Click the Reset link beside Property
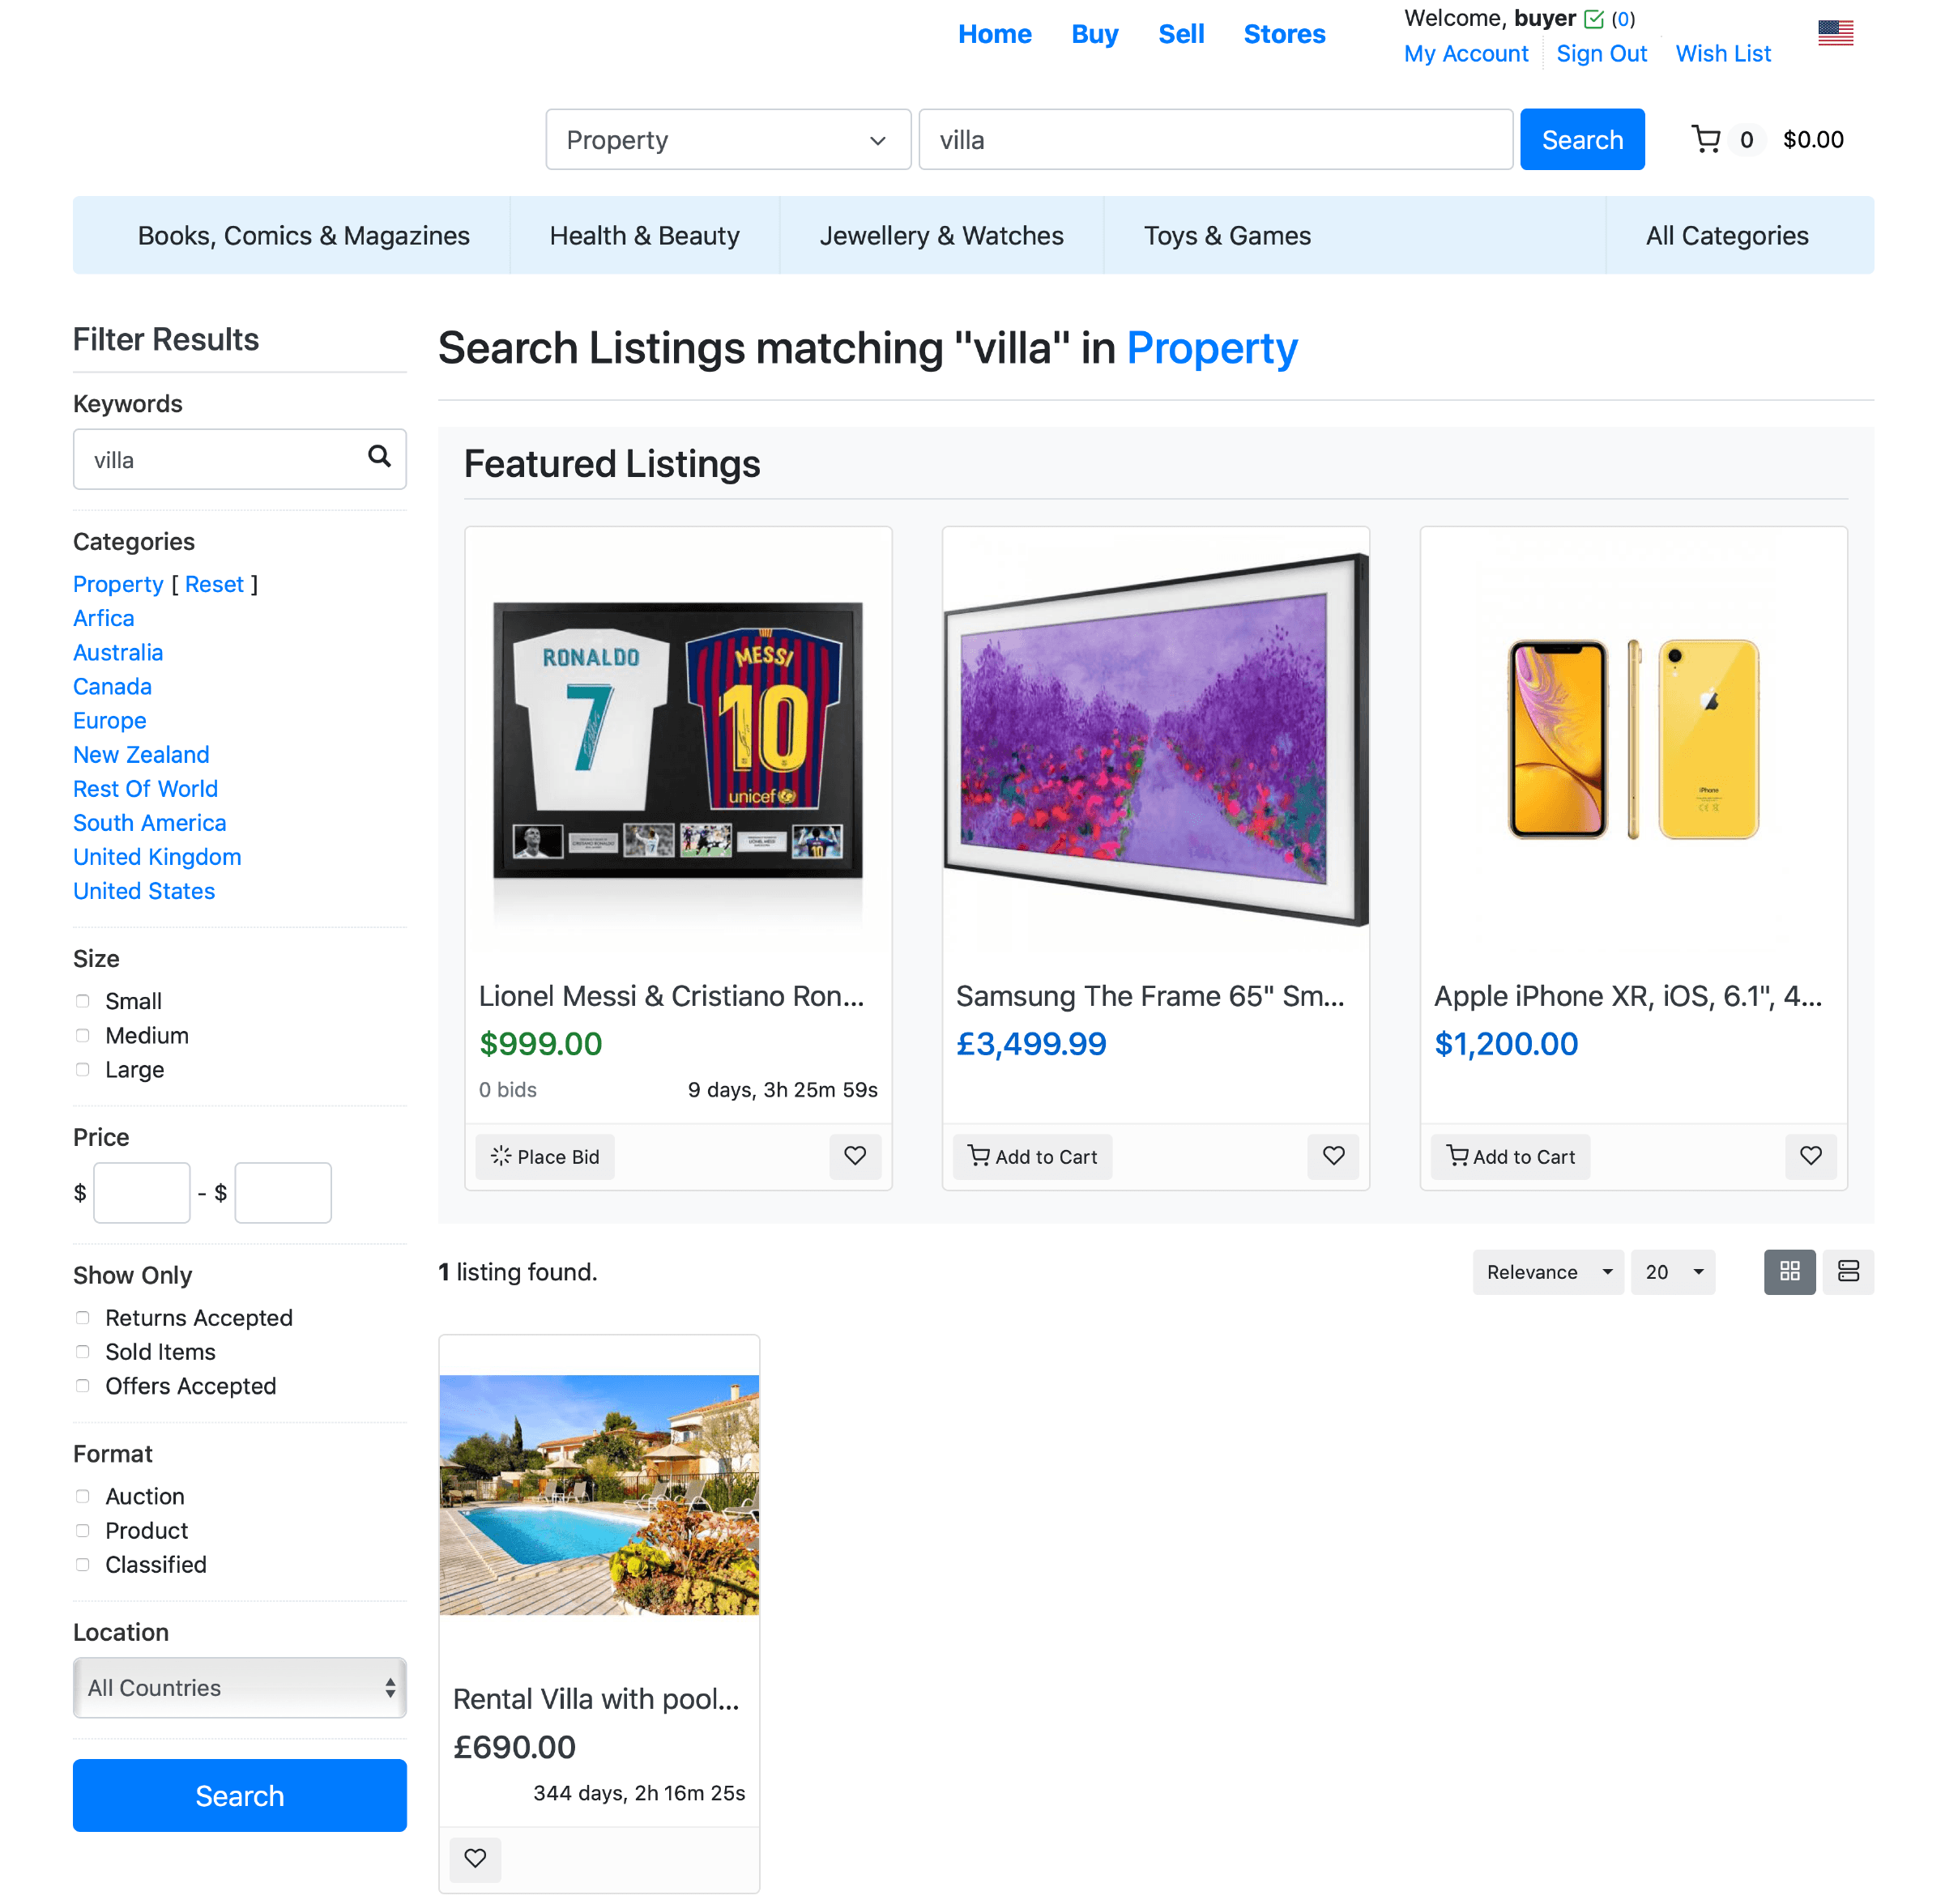1945x1904 pixels. tap(214, 584)
